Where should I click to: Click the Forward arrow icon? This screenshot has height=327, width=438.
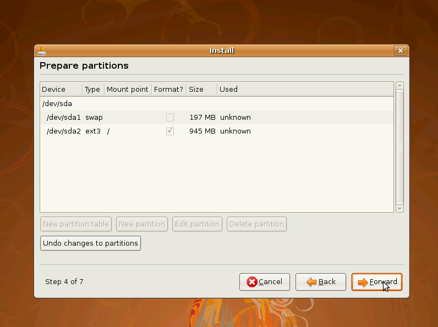point(363,282)
